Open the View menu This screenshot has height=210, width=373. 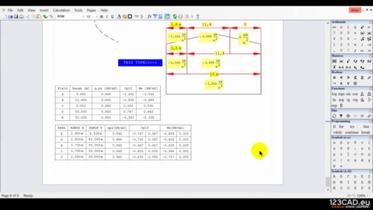(31, 10)
